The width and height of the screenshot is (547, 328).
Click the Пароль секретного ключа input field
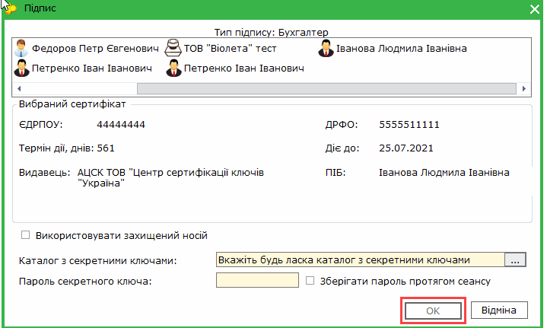pyautogui.click(x=257, y=281)
